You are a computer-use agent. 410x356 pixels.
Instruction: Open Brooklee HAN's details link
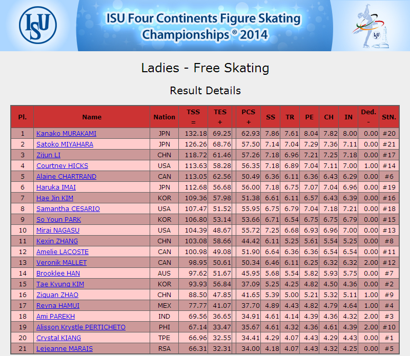tap(58, 273)
